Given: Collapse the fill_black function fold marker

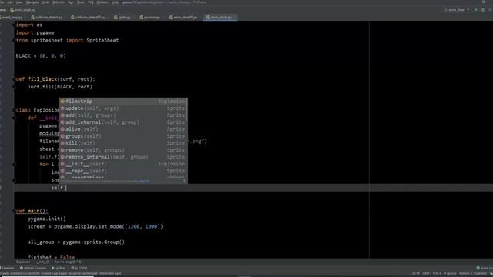Looking at the screenshot, I should click(14, 79).
